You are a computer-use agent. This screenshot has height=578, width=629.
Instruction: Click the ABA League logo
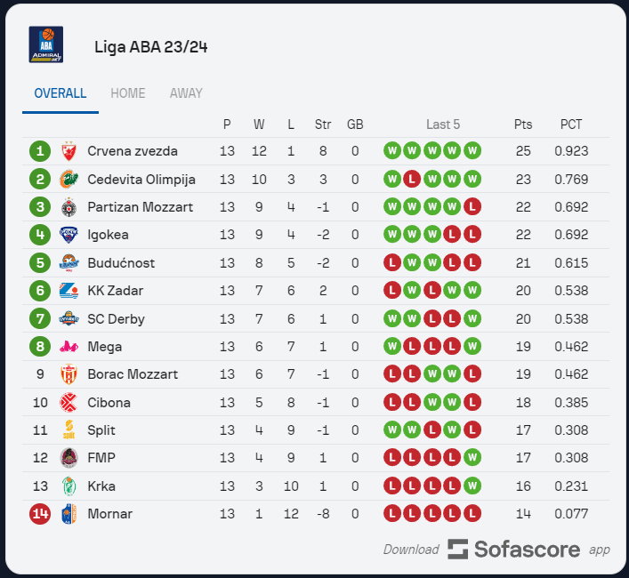tap(45, 44)
